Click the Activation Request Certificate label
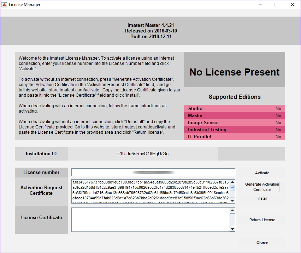The height and width of the screenshot is (253, 301). 41,190
